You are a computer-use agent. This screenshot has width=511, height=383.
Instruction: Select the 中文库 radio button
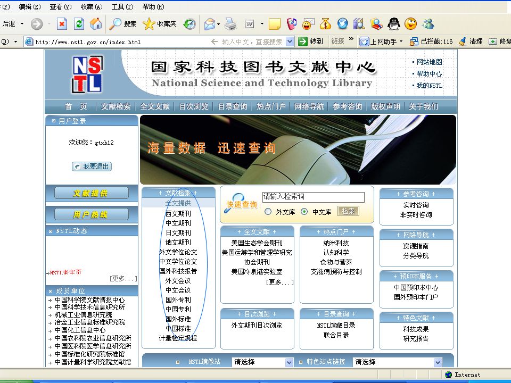point(304,212)
